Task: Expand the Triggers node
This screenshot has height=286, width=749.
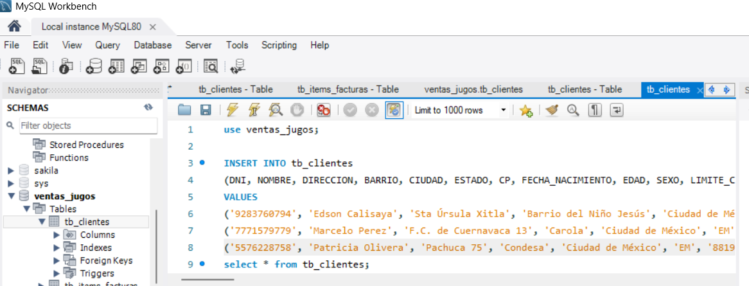Action: (57, 274)
